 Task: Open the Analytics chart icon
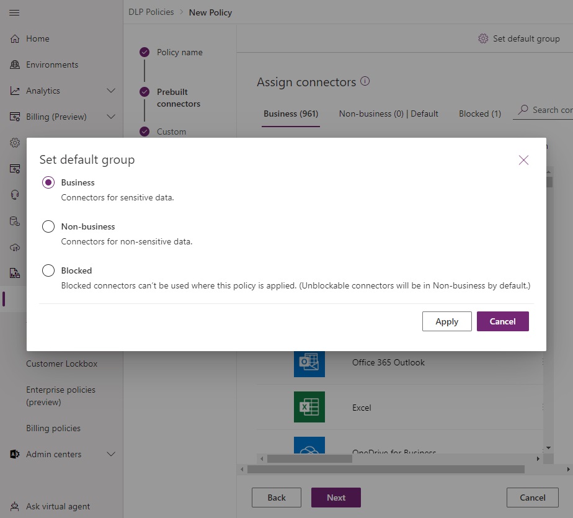coord(15,90)
